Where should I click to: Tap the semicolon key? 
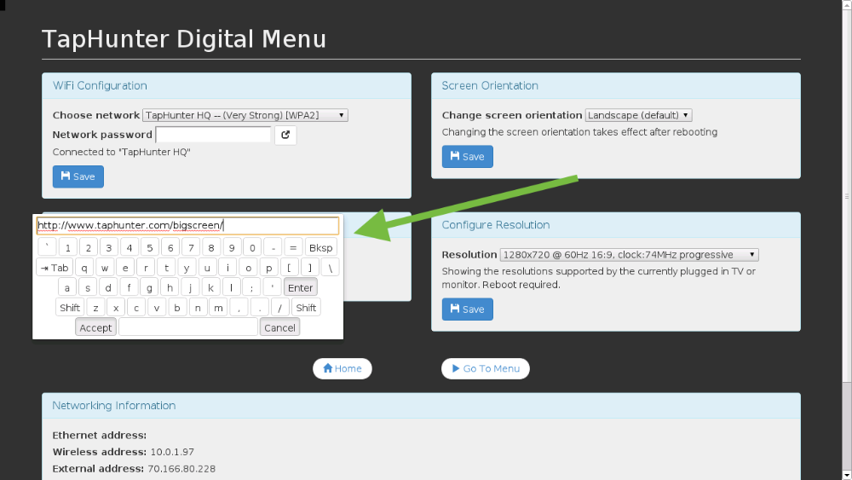tap(251, 287)
